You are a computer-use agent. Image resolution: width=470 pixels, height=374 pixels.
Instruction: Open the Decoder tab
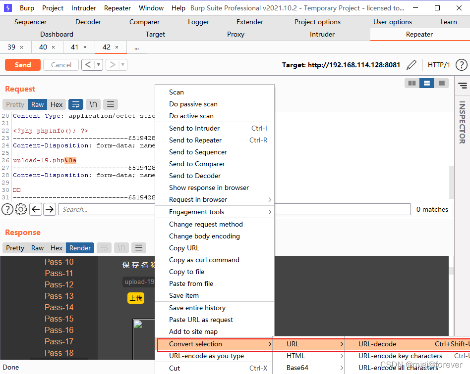coord(88,22)
